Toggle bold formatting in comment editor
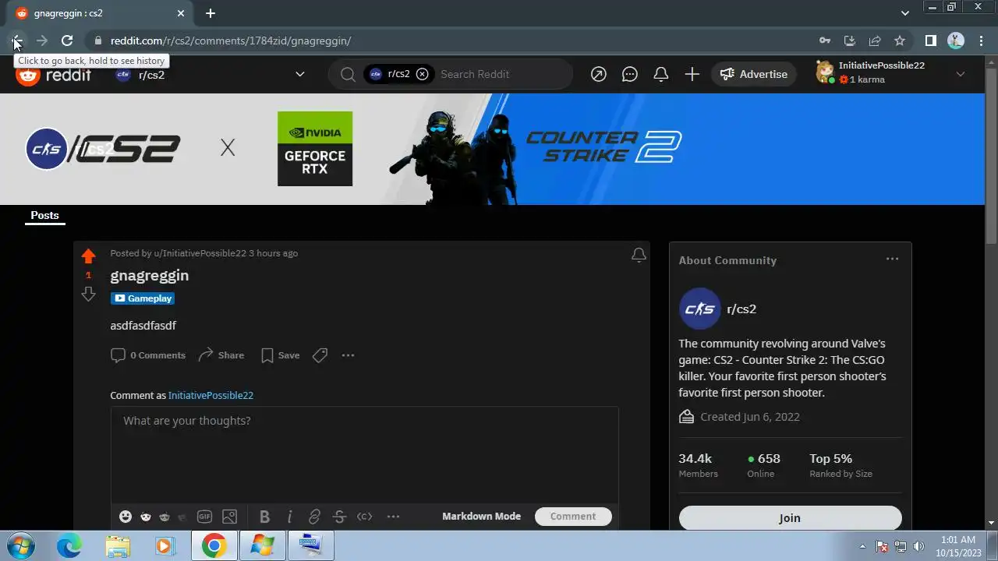This screenshot has width=998, height=561. tap(264, 517)
